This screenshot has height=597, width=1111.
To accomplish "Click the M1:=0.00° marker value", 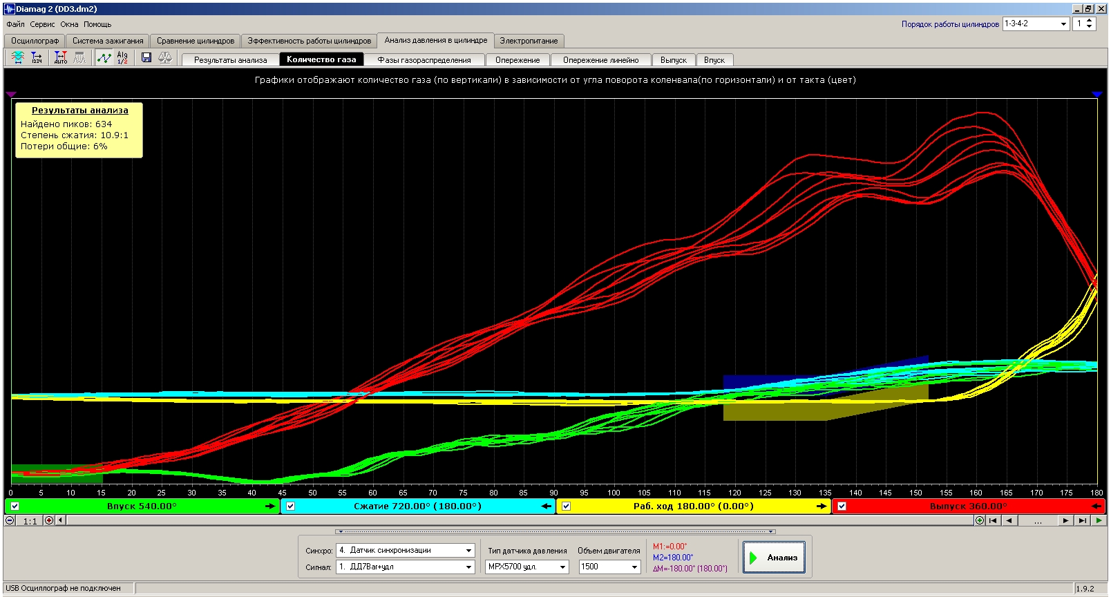I will tap(670, 547).
